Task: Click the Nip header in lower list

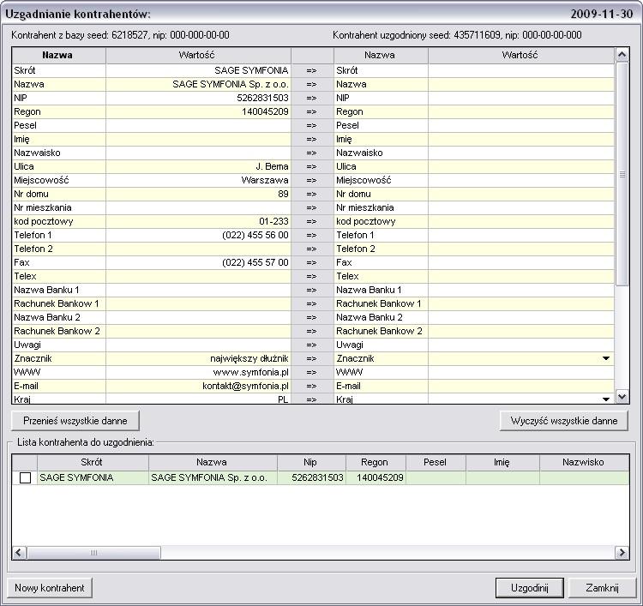Action: coord(311,462)
